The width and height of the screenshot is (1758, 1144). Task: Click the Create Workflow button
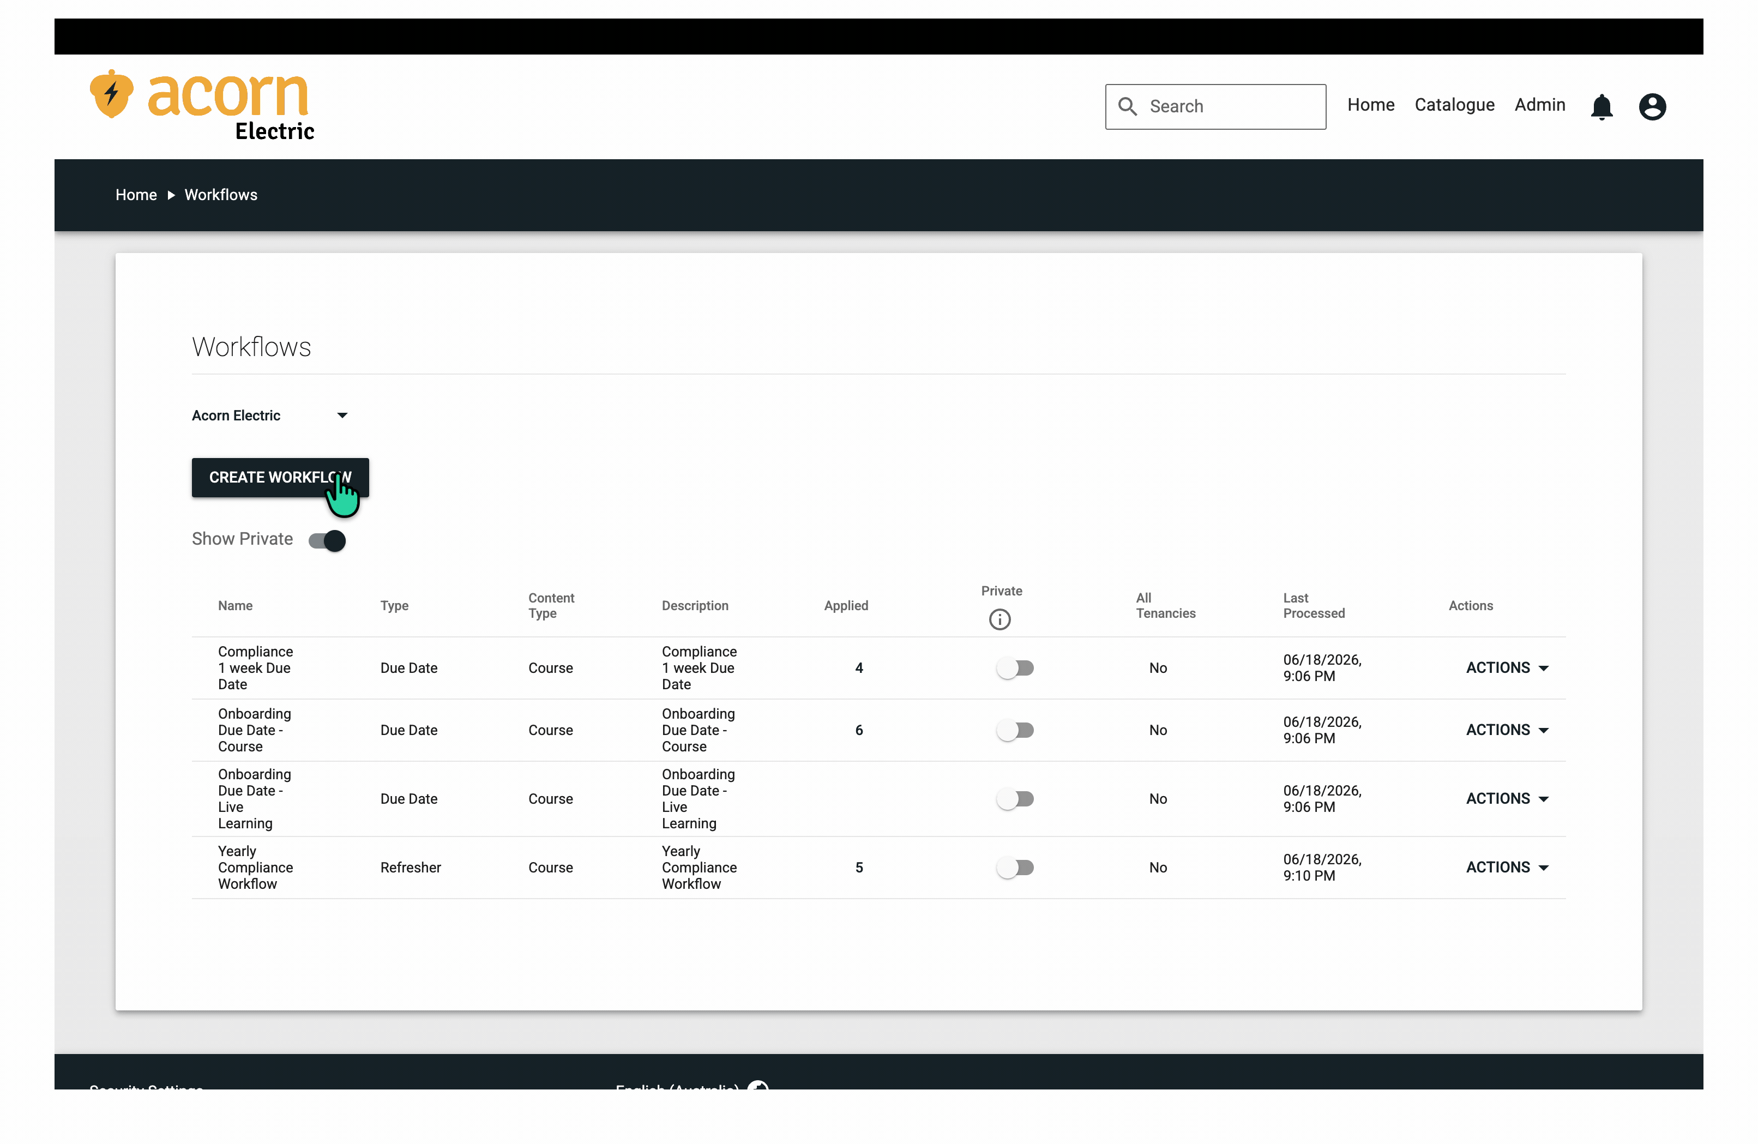point(280,477)
